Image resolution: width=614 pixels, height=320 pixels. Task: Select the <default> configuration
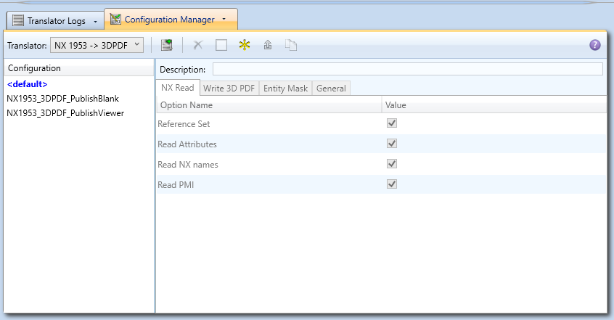(x=28, y=84)
